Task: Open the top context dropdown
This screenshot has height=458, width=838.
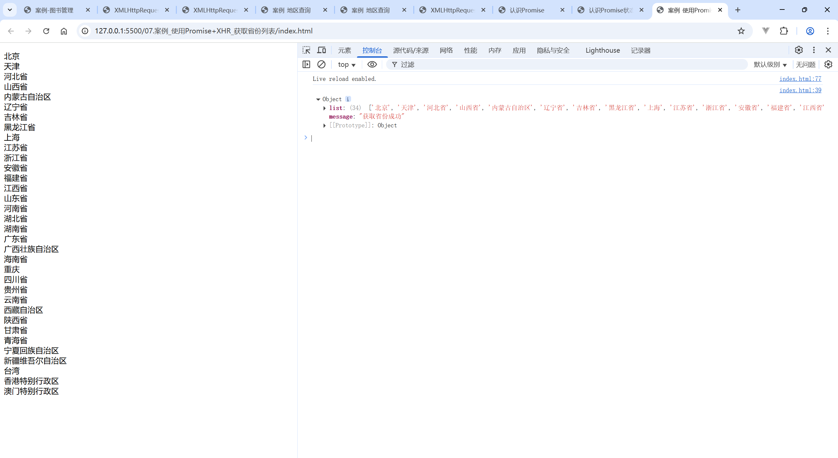Action: 346,64
